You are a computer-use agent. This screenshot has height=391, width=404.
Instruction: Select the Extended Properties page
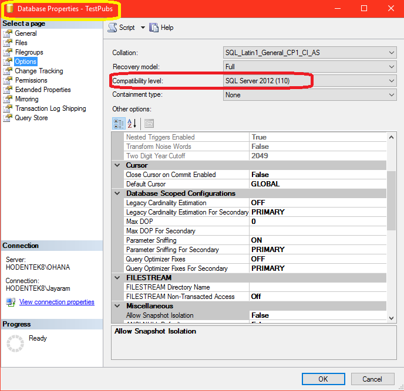click(x=43, y=90)
